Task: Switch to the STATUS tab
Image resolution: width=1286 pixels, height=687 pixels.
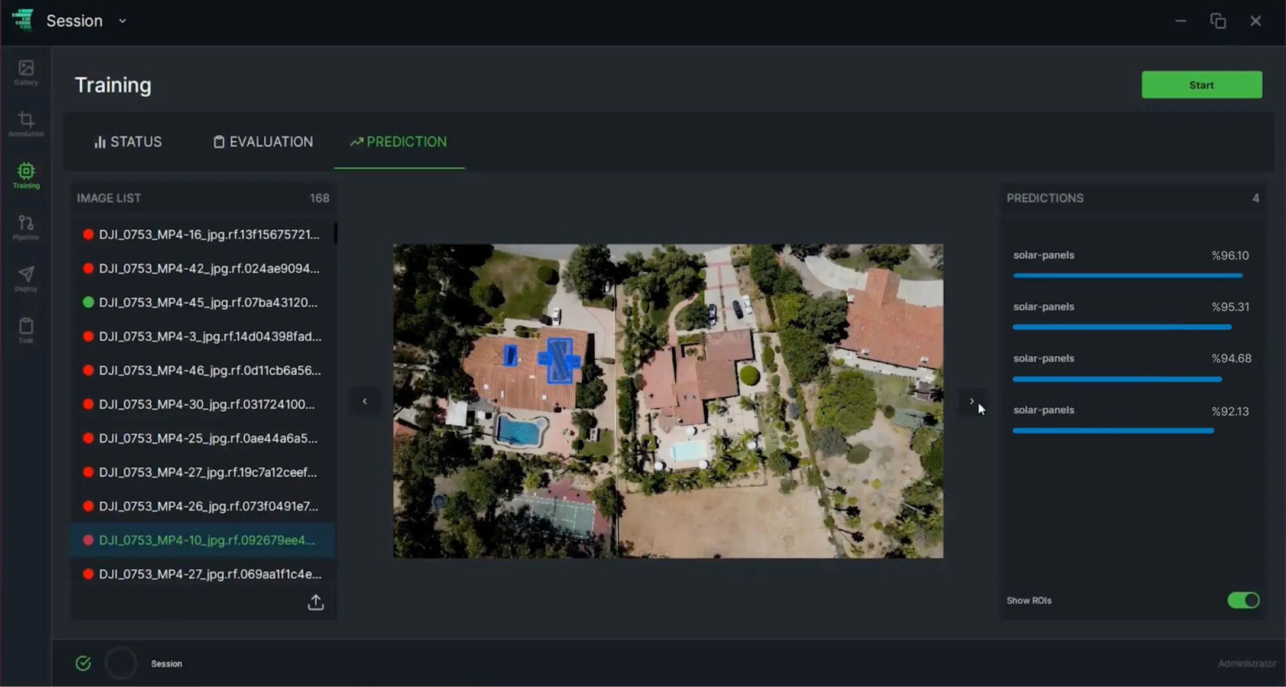Action: [128, 142]
